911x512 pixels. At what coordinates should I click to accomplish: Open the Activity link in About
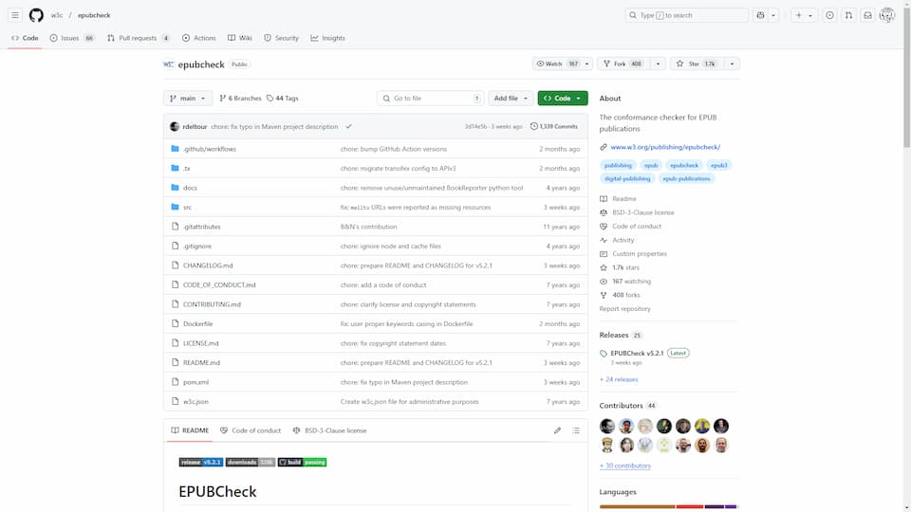623,240
